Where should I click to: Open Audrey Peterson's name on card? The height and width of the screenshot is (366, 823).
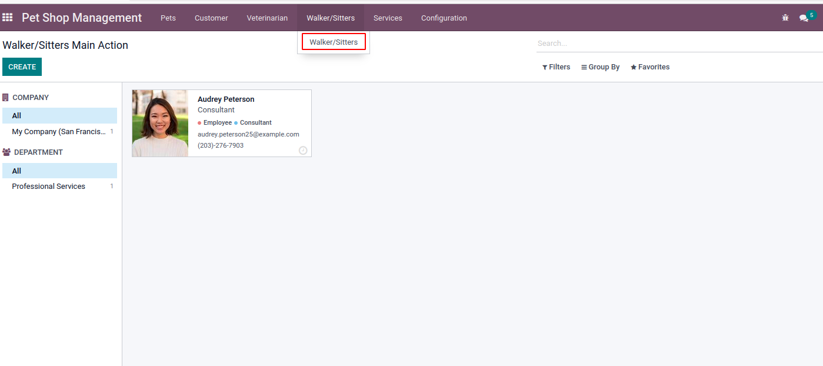(x=226, y=99)
